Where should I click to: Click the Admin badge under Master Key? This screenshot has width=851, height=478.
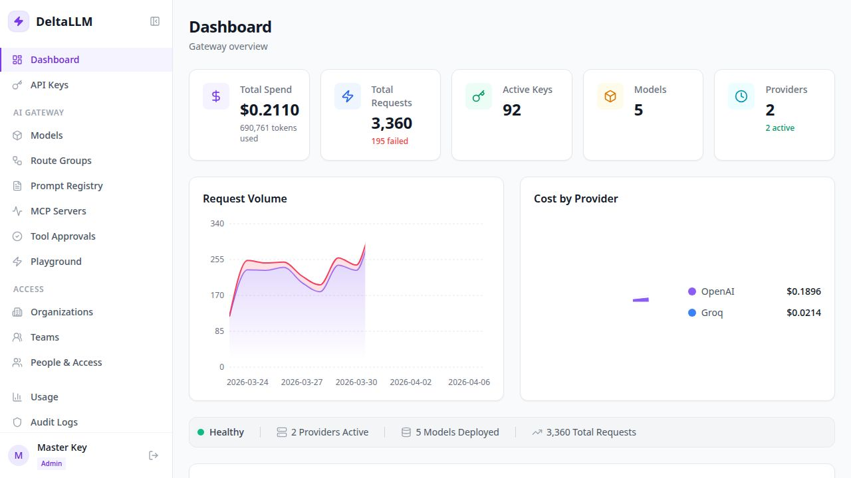click(51, 463)
